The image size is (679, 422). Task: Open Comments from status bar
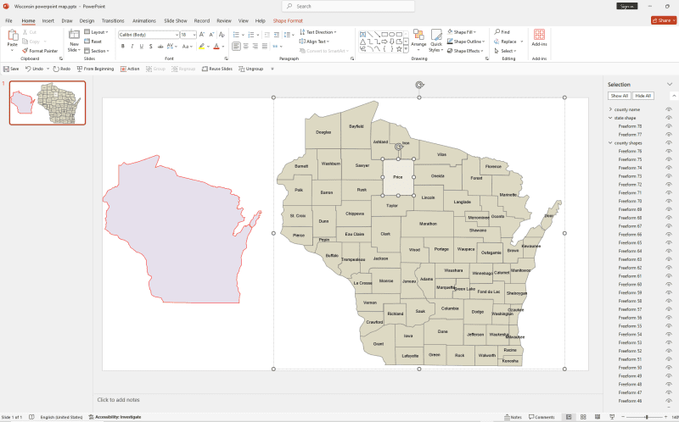[x=542, y=417]
